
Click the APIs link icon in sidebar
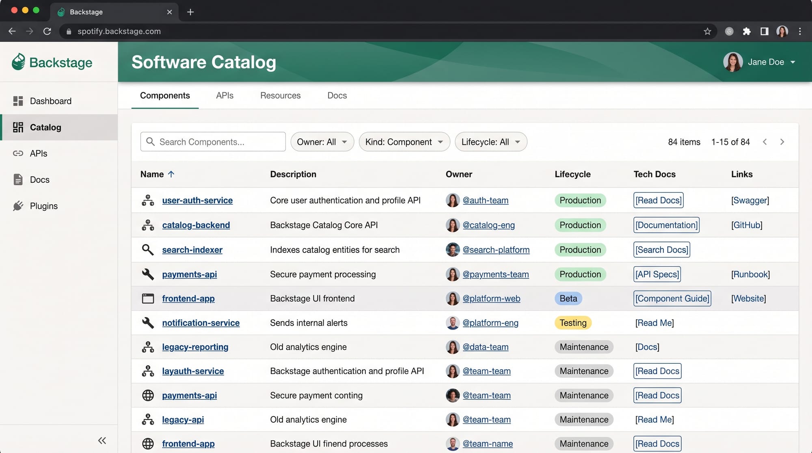(18, 153)
